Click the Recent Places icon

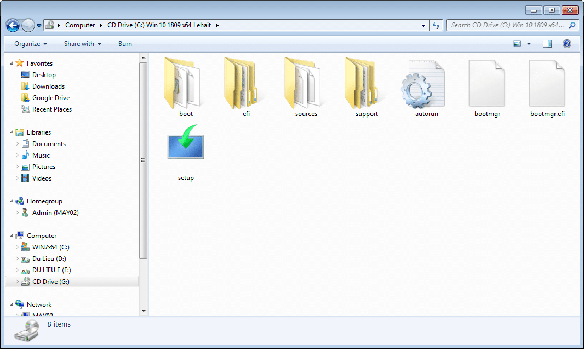tap(25, 109)
